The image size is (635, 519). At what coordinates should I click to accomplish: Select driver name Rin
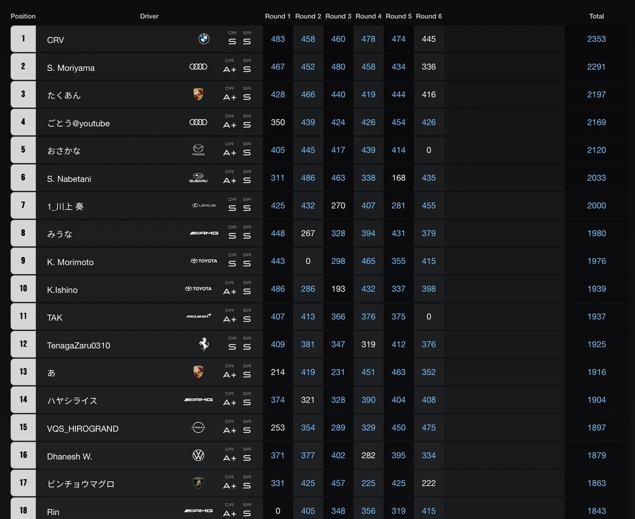point(53,512)
